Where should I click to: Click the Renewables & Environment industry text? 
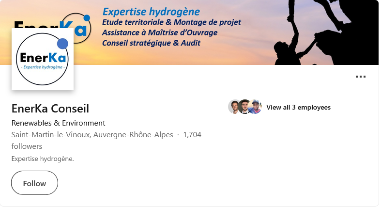pyautogui.click(x=58, y=123)
